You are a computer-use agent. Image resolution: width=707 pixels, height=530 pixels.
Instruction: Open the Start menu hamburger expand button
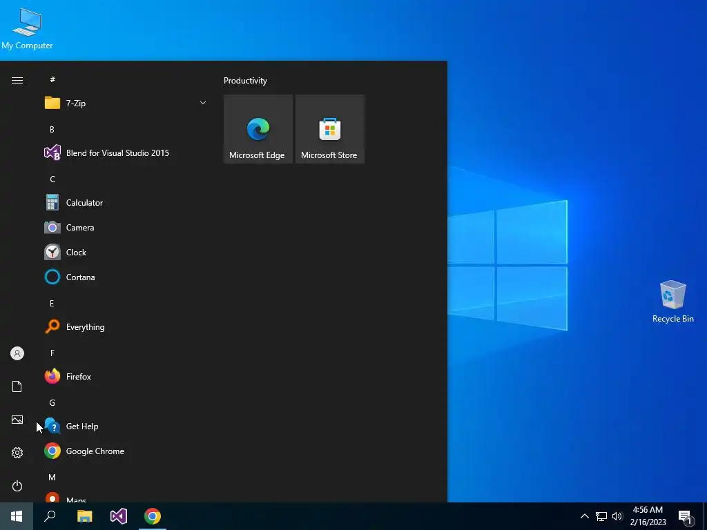click(17, 80)
